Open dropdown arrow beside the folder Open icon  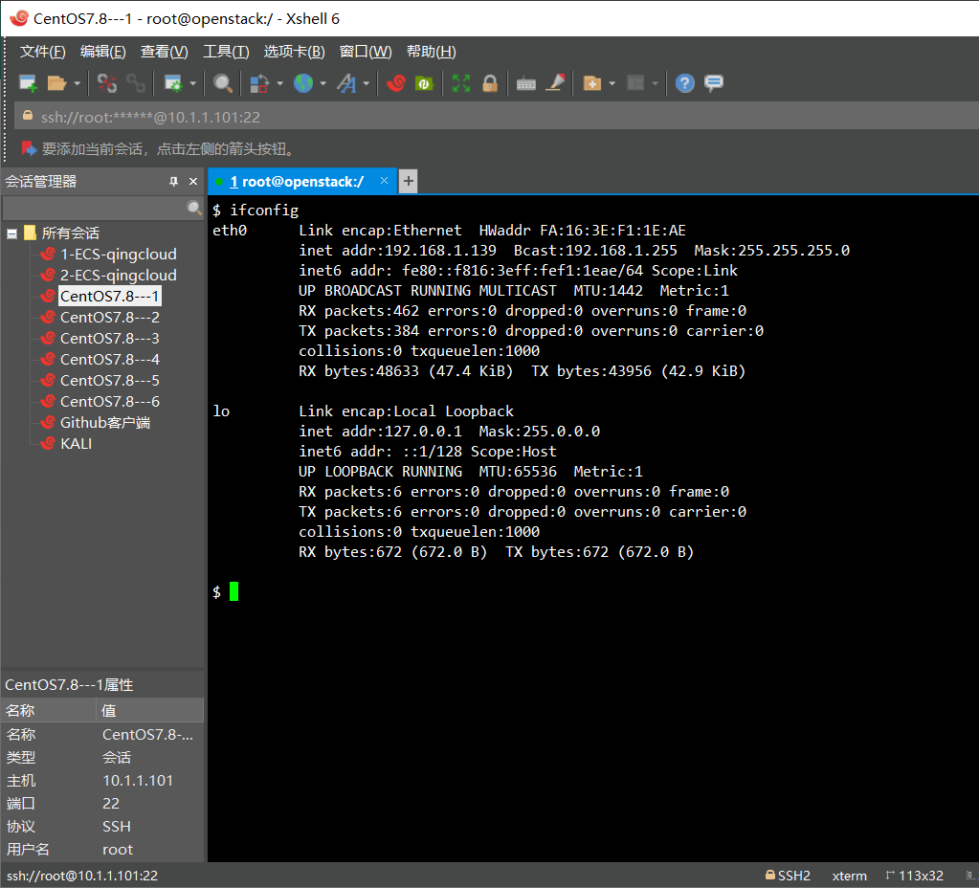(78, 84)
